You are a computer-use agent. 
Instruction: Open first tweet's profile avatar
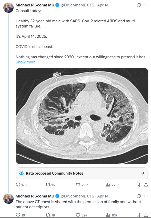point(8,8)
